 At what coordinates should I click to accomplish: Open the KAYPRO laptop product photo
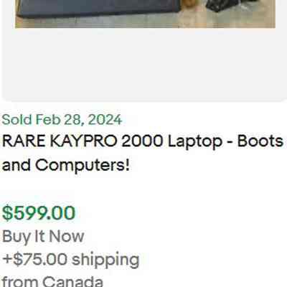pos(145,14)
